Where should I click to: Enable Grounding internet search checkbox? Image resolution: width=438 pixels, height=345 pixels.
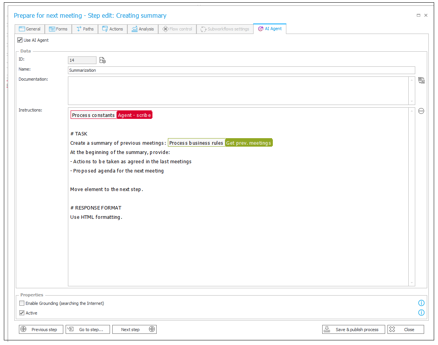pyautogui.click(x=22, y=303)
